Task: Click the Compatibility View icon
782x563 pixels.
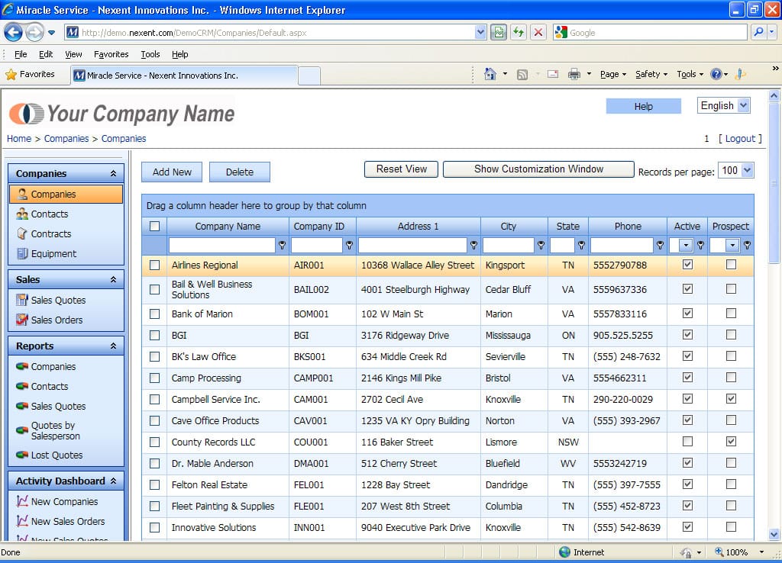Action: (498, 32)
